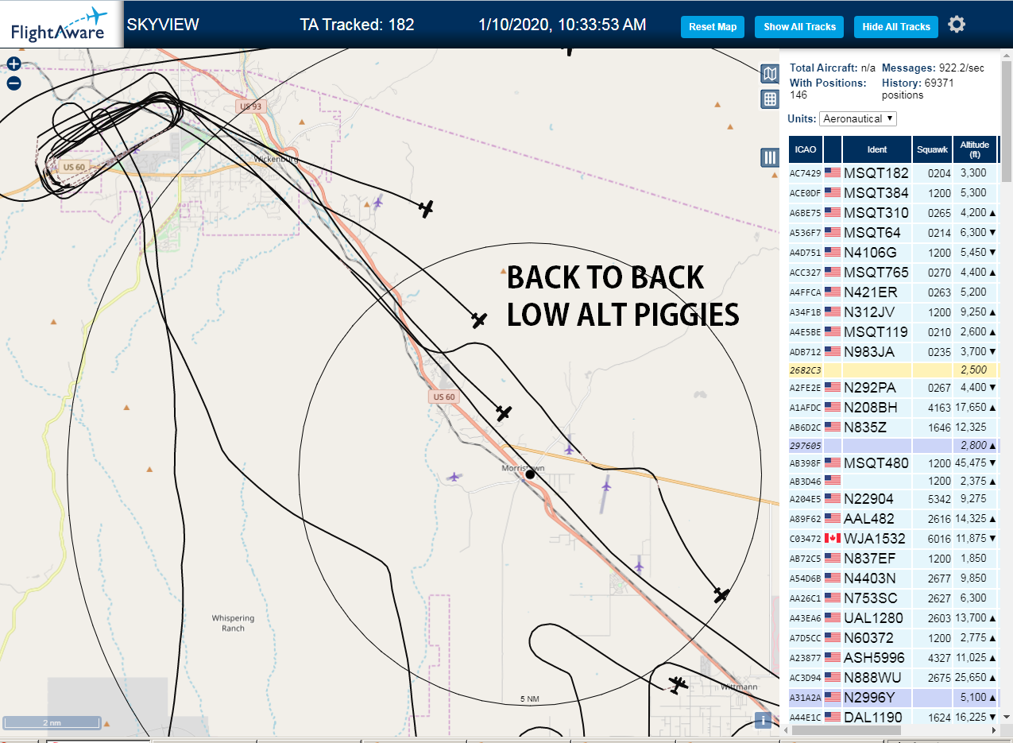Sort table by ICAO column header
The width and height of the screenshot is (1013, 743).
coord(806,149)
